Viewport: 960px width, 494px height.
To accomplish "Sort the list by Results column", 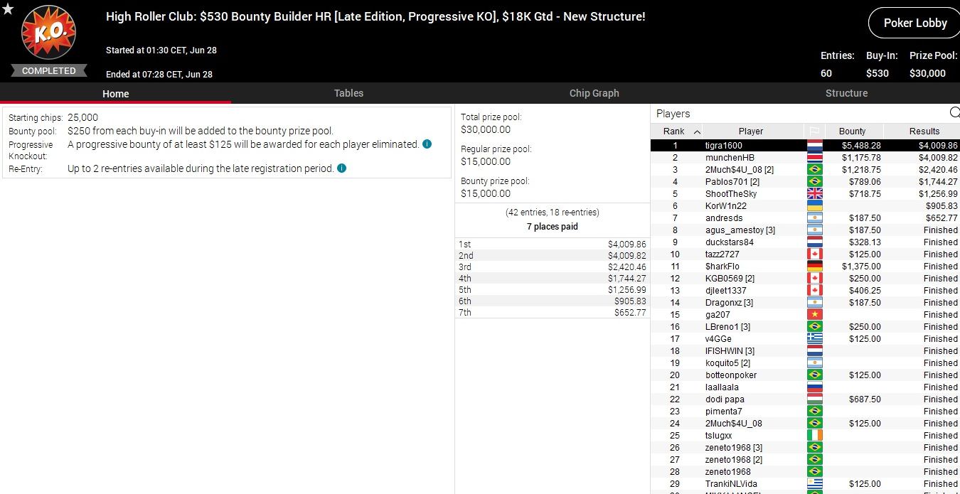I will [924, 131].
